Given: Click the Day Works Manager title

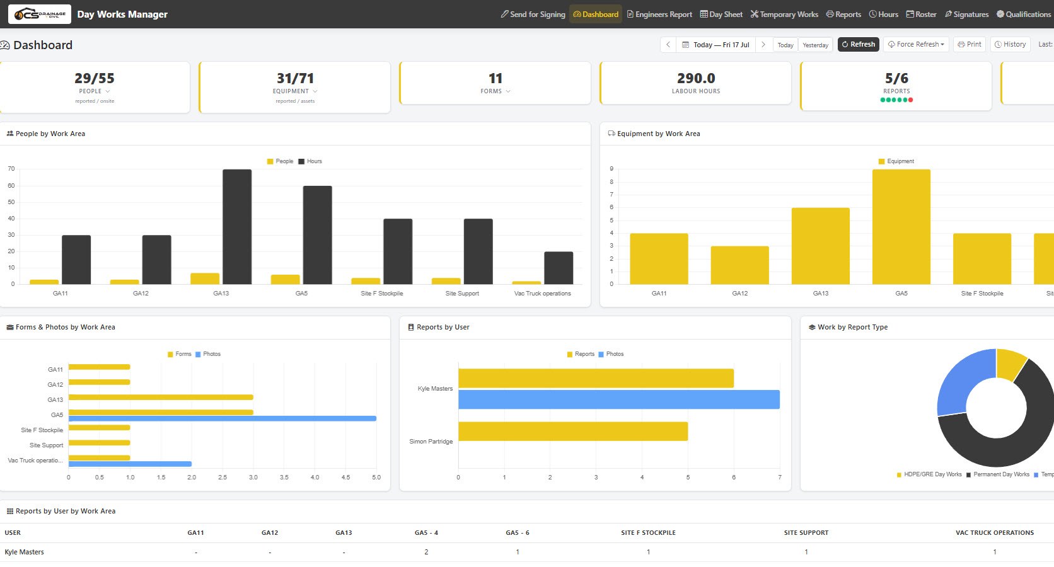Looking at the screenshot, I should pos(122,14).
